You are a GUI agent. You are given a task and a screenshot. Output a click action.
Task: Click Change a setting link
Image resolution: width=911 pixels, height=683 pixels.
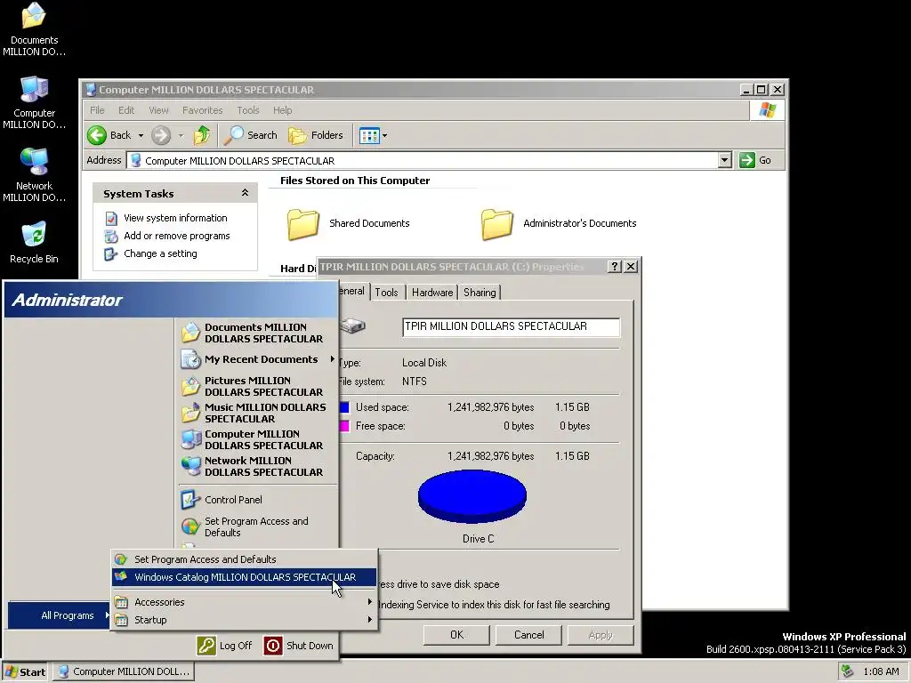click(160, 253)
